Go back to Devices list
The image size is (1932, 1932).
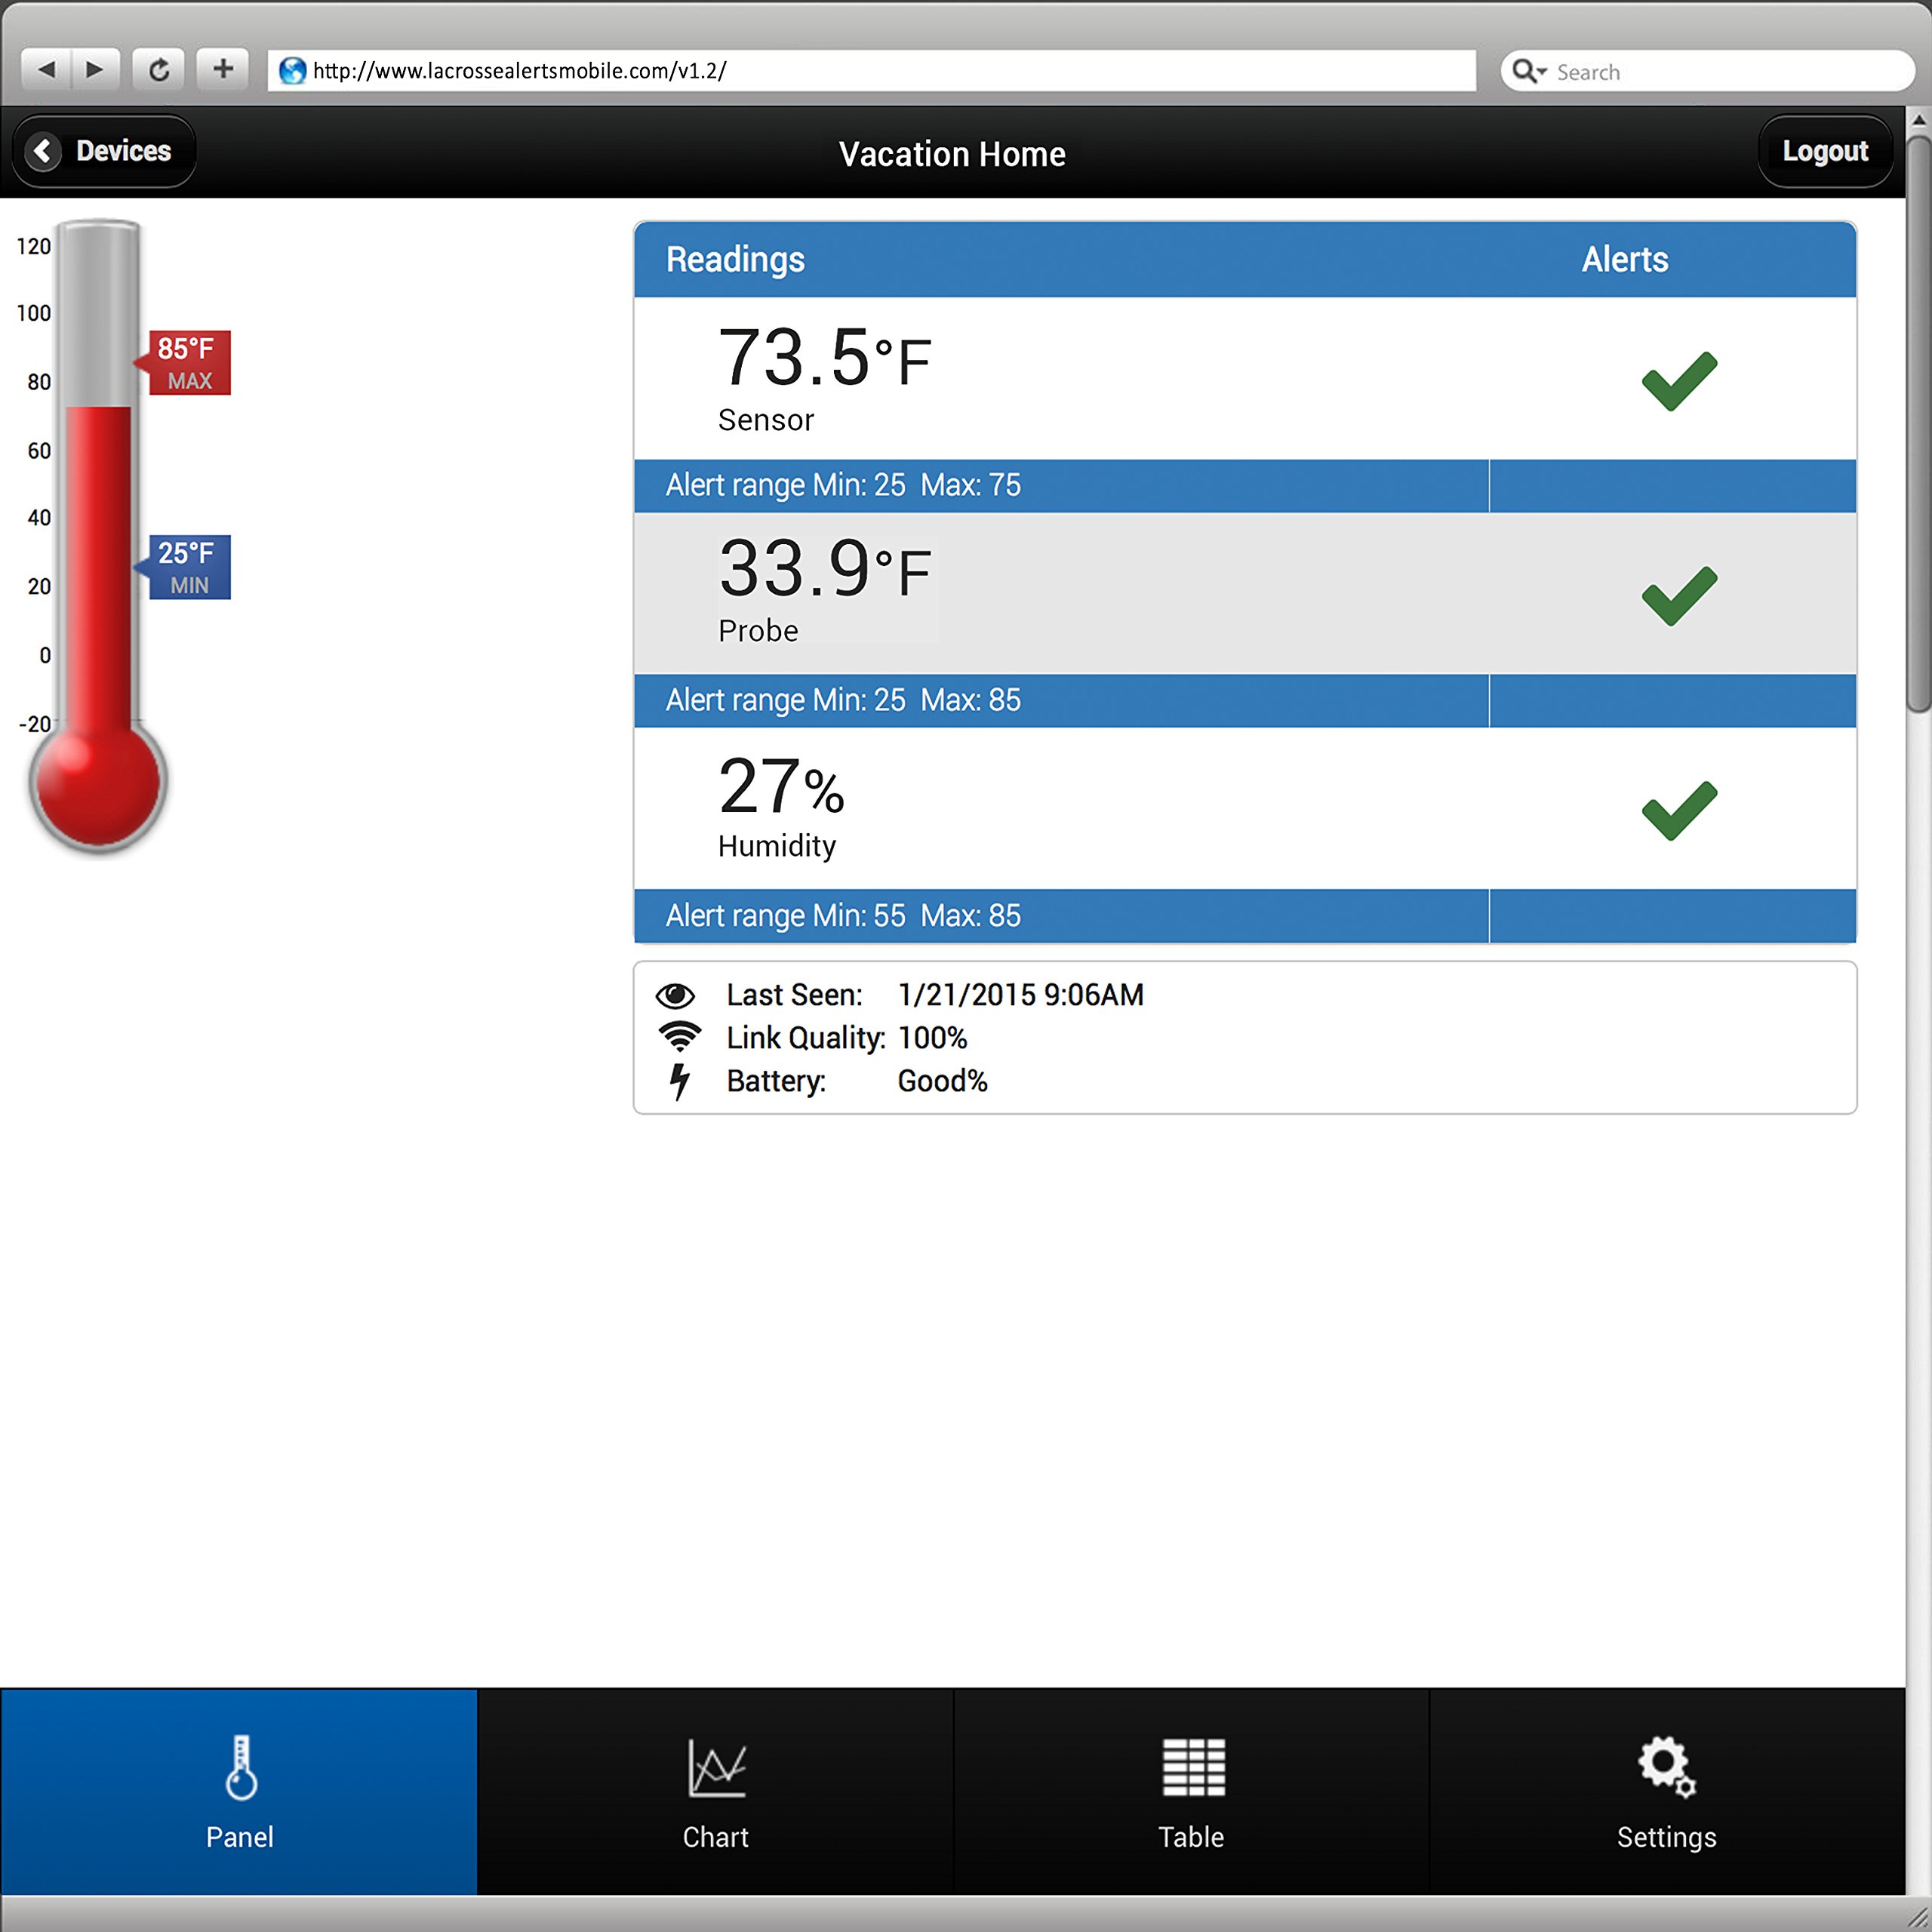(x=103, y=151)
